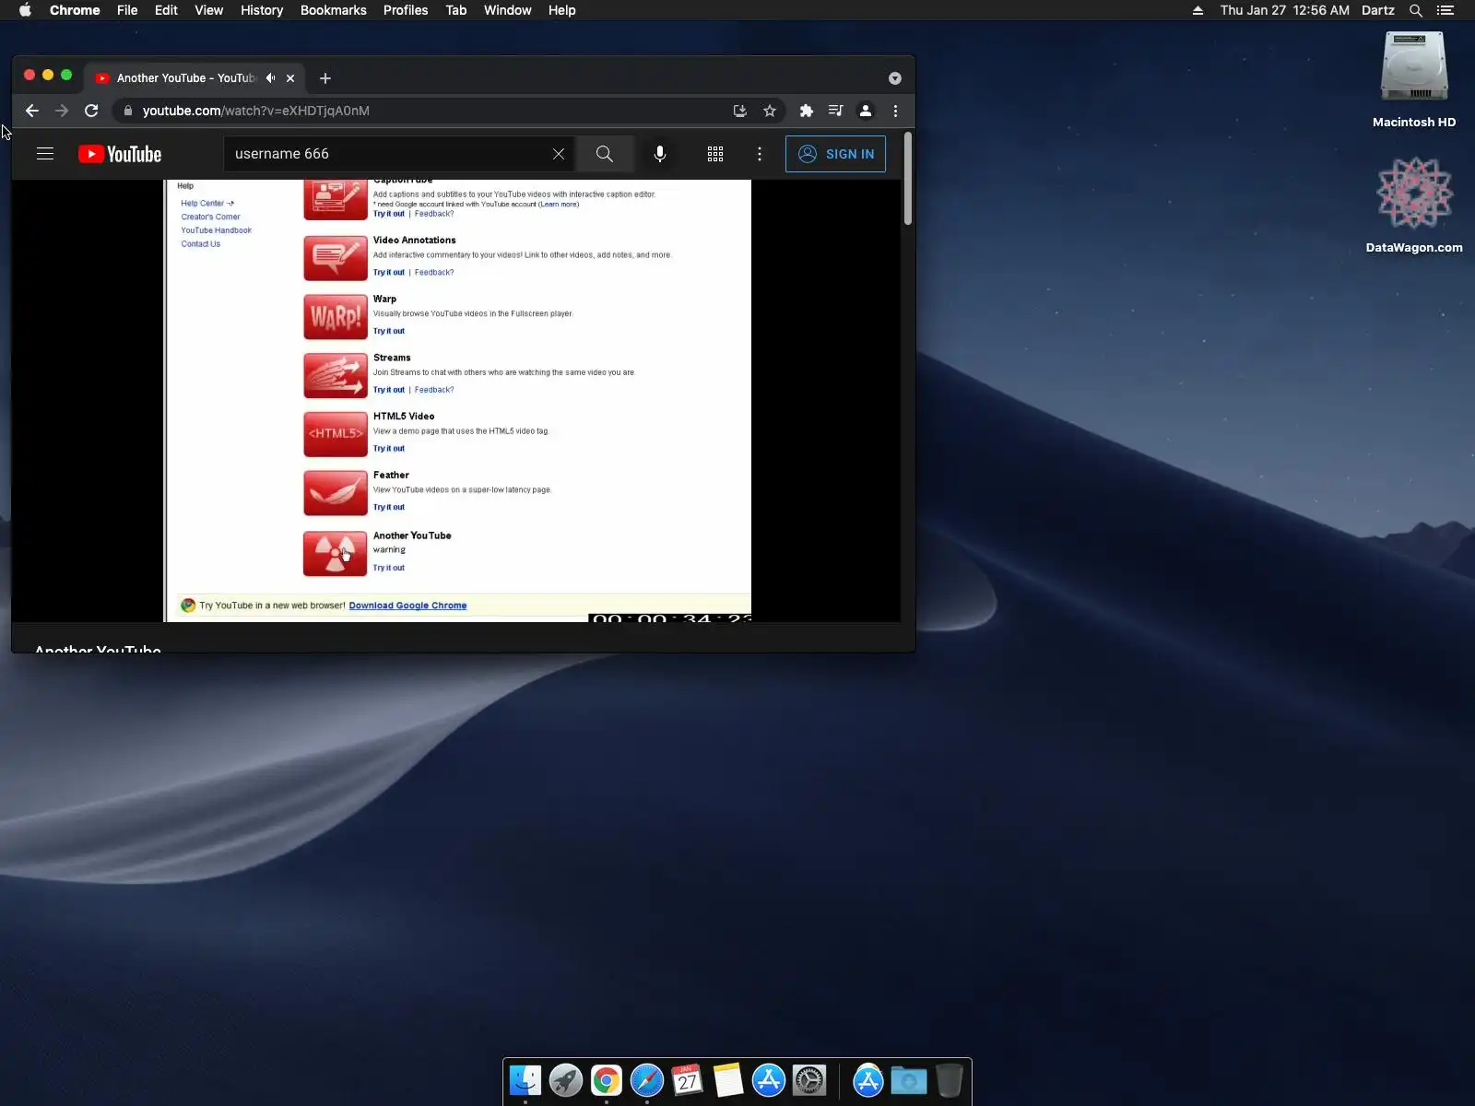Viewport: 1475px width, 1106px height.
Task: Bookmark this page with the star icon
Action: [770, 111]
